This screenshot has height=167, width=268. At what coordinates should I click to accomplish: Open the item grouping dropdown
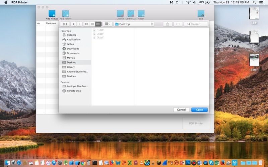[108, 24]
